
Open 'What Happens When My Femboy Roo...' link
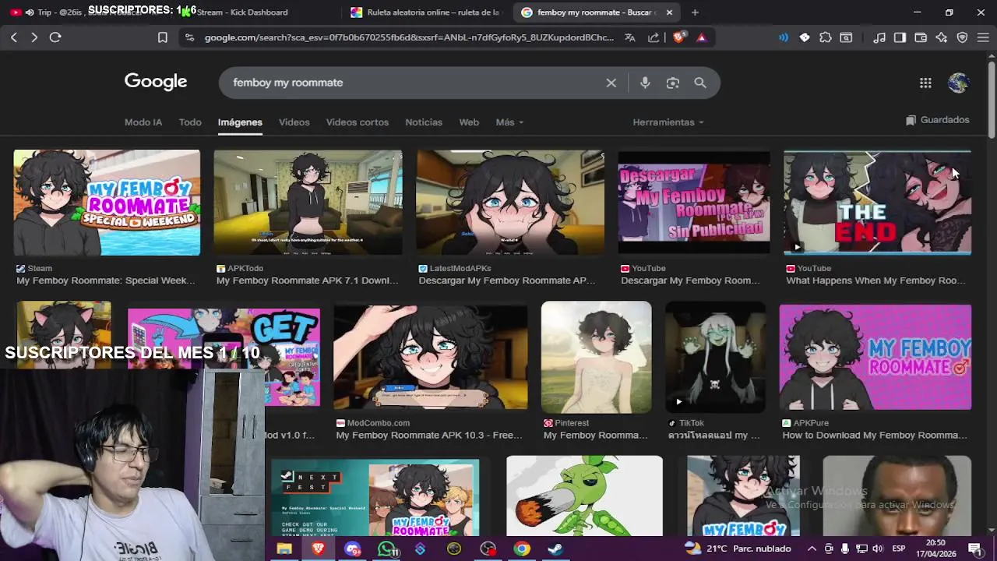coord(876,280)
